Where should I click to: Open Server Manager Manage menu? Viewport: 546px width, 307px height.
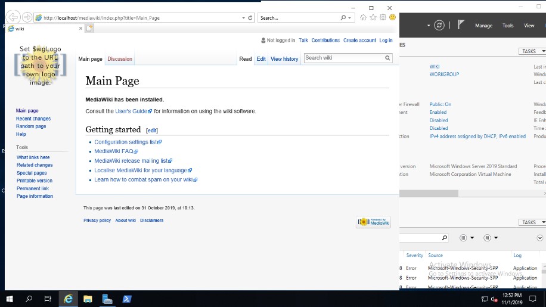click(483, 26)
